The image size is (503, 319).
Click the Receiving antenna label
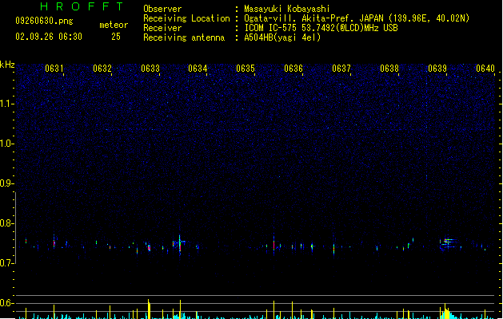click(x=184, y=37)
